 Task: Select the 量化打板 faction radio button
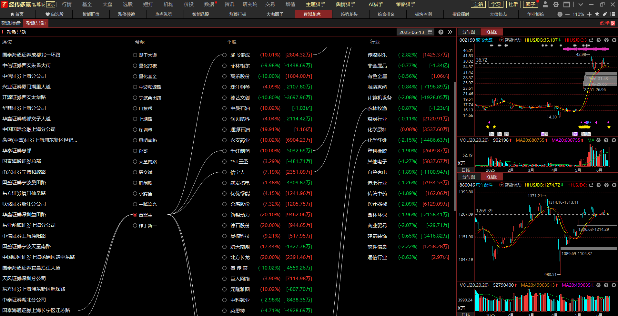click(135, 66)
